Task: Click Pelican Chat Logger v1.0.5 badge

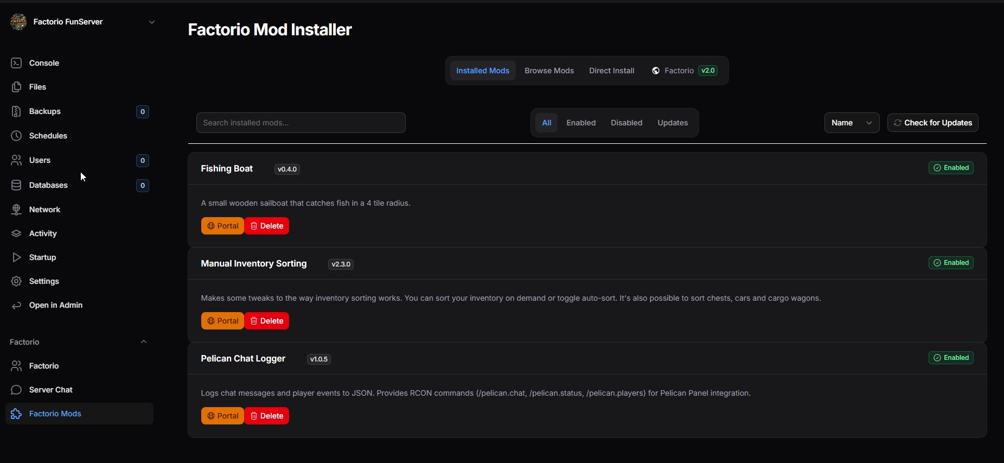Action: (318, 359)
